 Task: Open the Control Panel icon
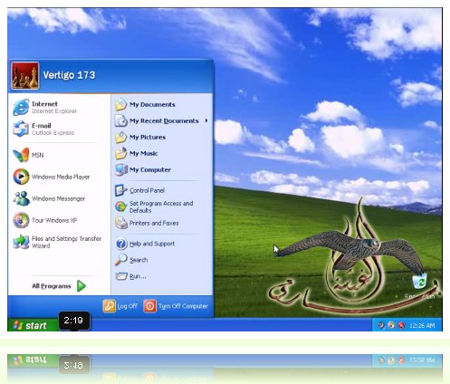pyautogui.click(x=121, y=190)
